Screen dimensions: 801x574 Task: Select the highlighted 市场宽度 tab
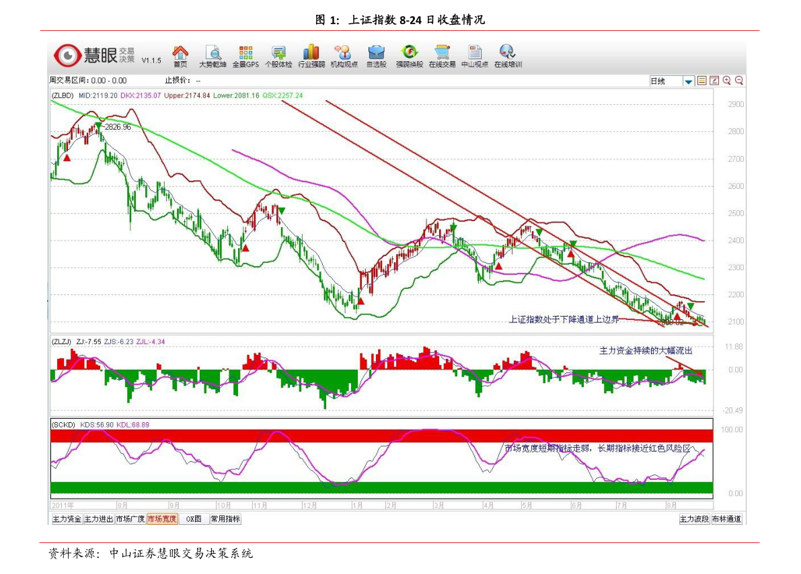162,519
